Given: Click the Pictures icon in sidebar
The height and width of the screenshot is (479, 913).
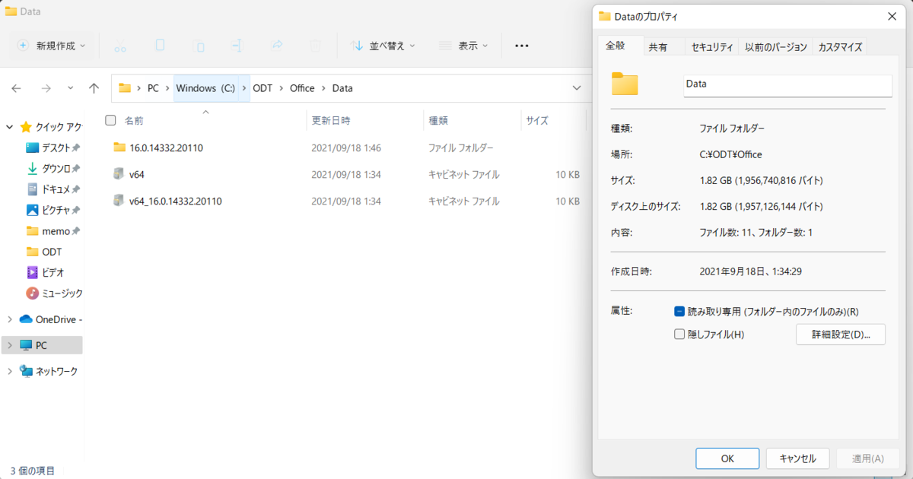Looking at the screenshot, I should [x=32, y=210].
